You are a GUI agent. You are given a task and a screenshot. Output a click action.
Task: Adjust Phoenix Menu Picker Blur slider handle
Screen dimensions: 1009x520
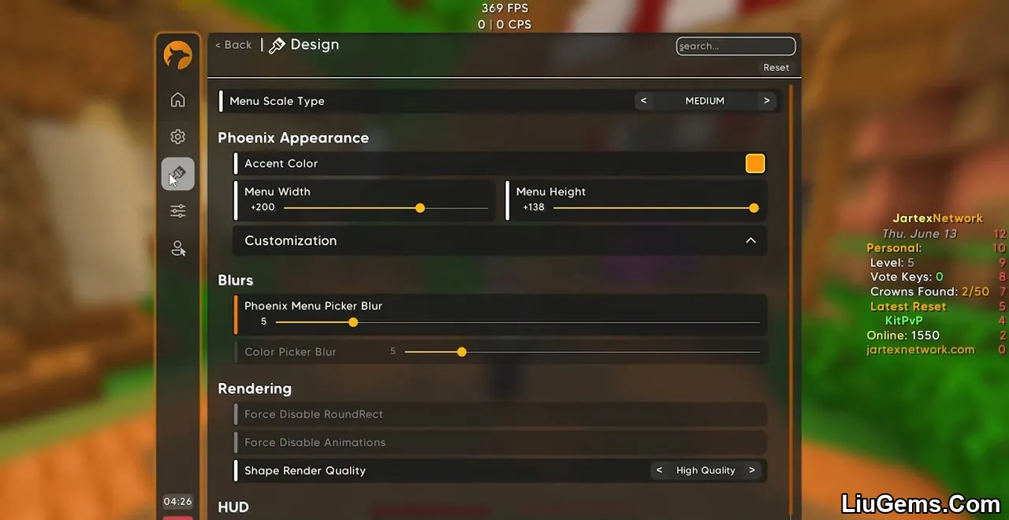(x=353, y=322)
